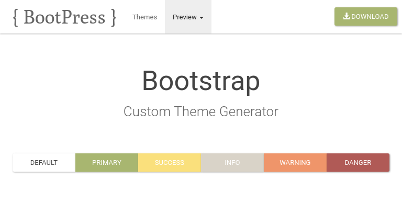Viewport: 402px width, 201px height.
Task: Select the Info beige button
Action: coord(232,163)
